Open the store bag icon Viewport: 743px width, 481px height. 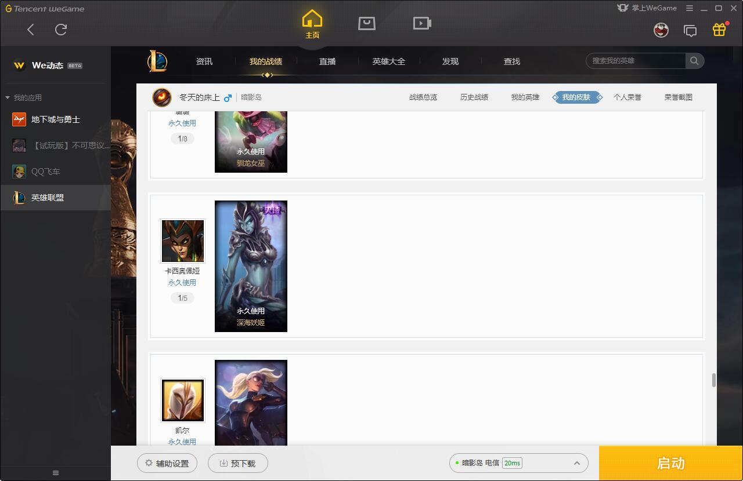click(367, 23)
